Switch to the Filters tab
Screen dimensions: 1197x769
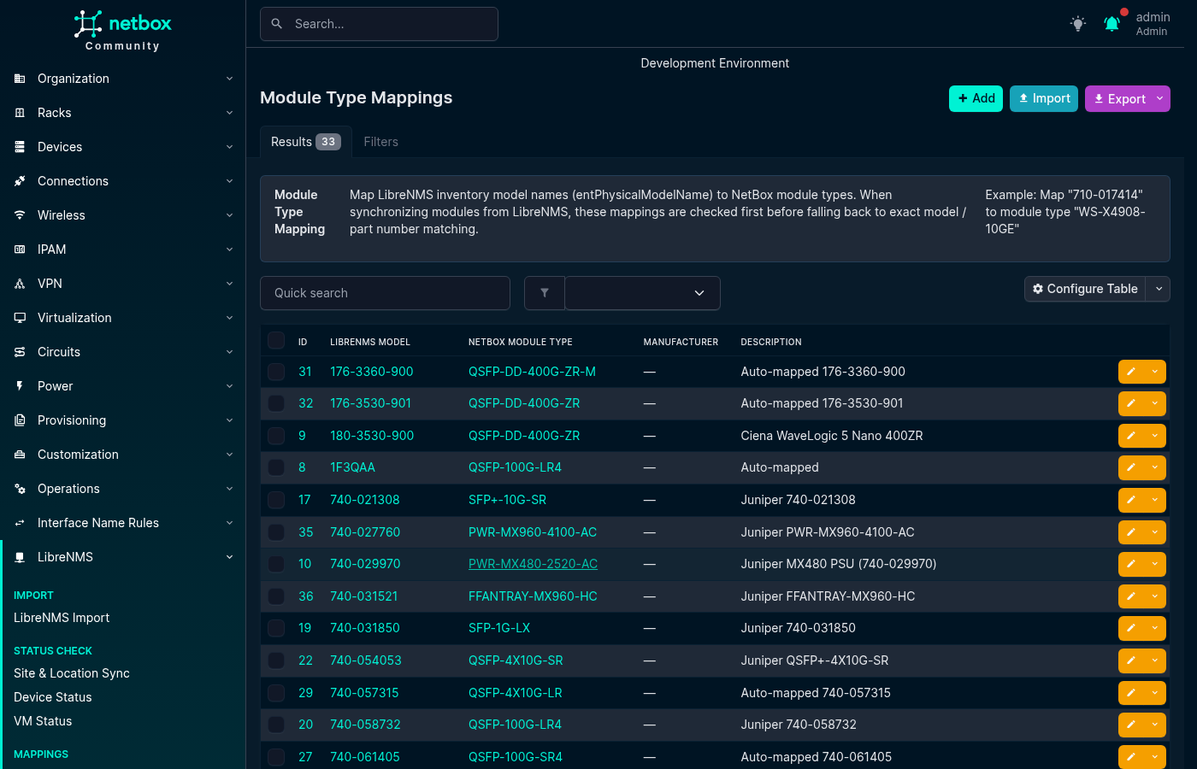tap(381, 142)
